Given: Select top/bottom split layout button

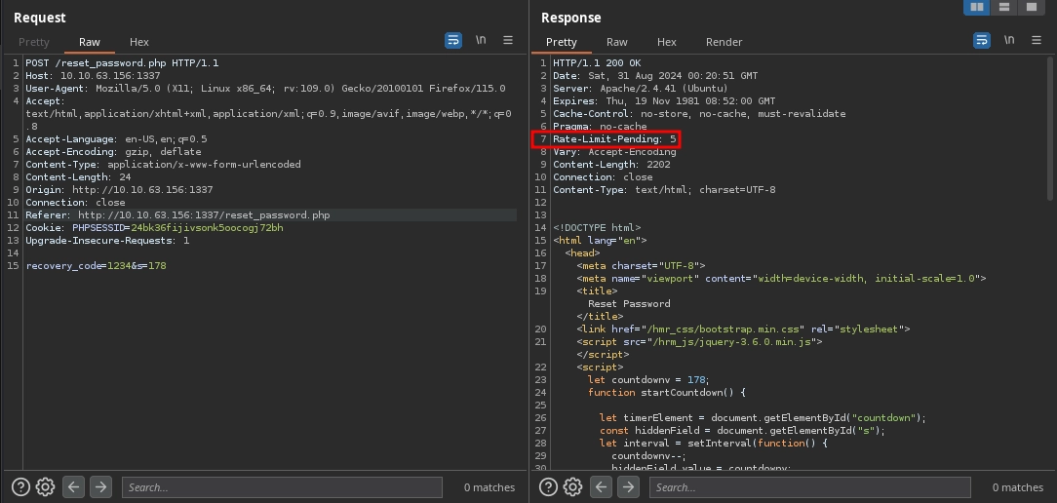Looking at the screenshot, I should coord(1003,8).
